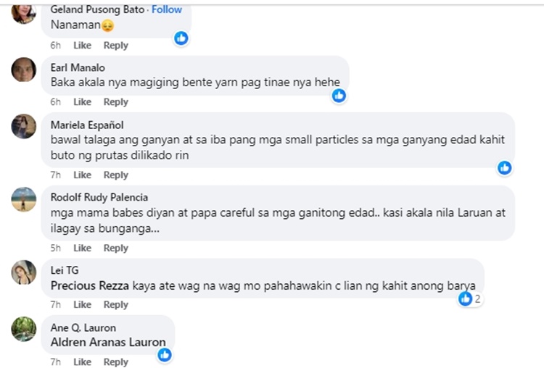Click like reaction icon on Earl Manalo's comment
Viewport: 544px width, 368px height.
pos(339,95)
